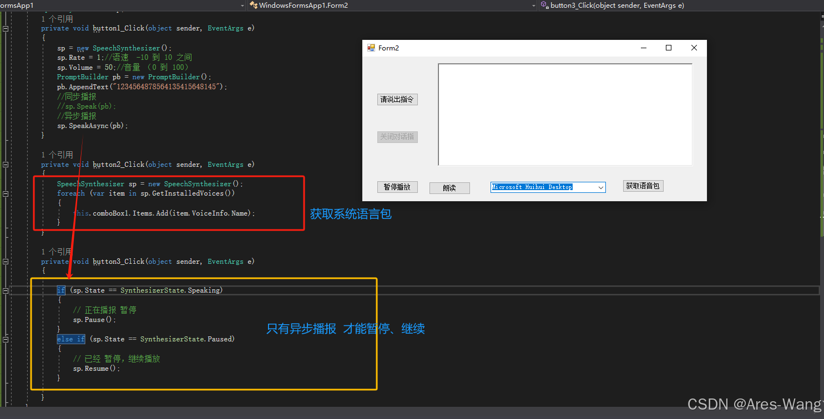Close the Form2 window
Image resolution: width=824 pixels, height=419 pixels.
pyautogui.click(x=694, y=48)
